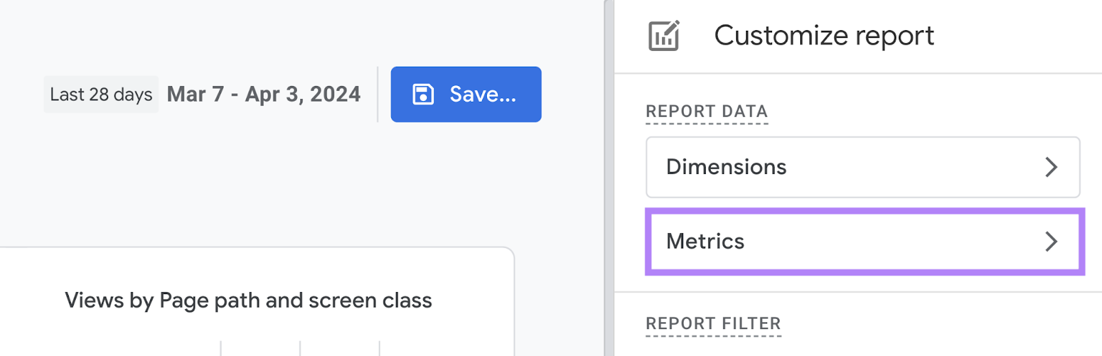Click the REPORT FILTER heading
The width and height of the screenshot is (1102, 356).
714,324
